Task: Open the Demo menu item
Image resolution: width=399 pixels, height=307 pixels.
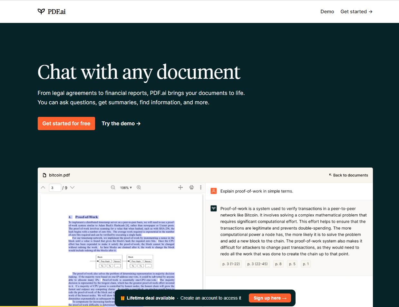Action: click(327, 11)
